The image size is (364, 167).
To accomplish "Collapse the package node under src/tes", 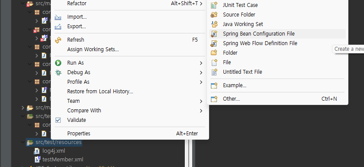I will pyautogui.click(x=30, y=125).
